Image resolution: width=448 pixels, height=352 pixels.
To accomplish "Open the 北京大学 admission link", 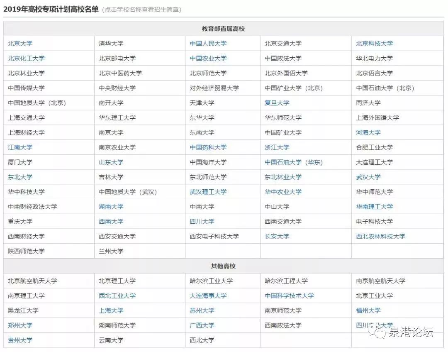I will pyautogui.click(x=20, y=44).
